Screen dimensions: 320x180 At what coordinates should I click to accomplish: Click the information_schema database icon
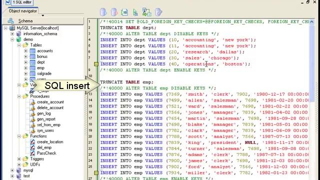pyautogui.click(x=19, y=33)
